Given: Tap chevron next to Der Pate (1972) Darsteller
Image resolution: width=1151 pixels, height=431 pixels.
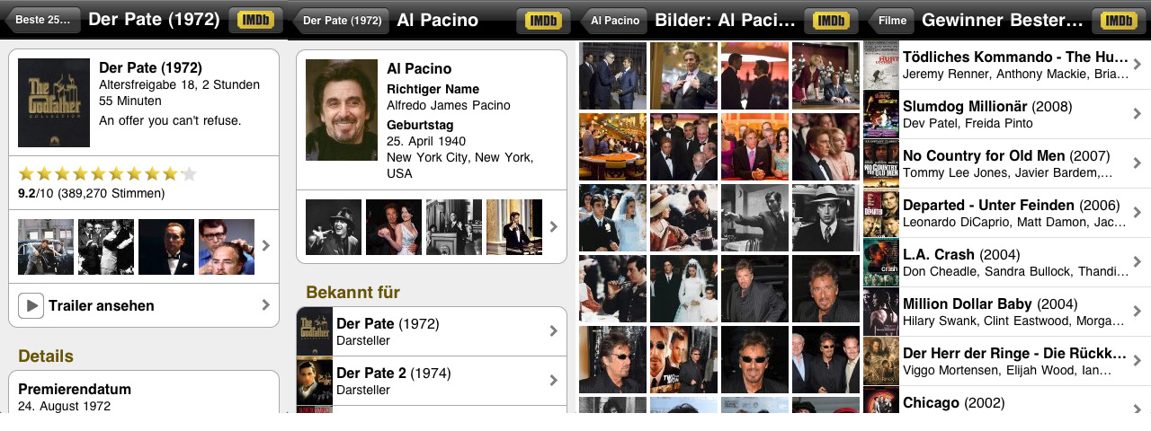Looking at the screenshot, I should [x=553, y=331].
